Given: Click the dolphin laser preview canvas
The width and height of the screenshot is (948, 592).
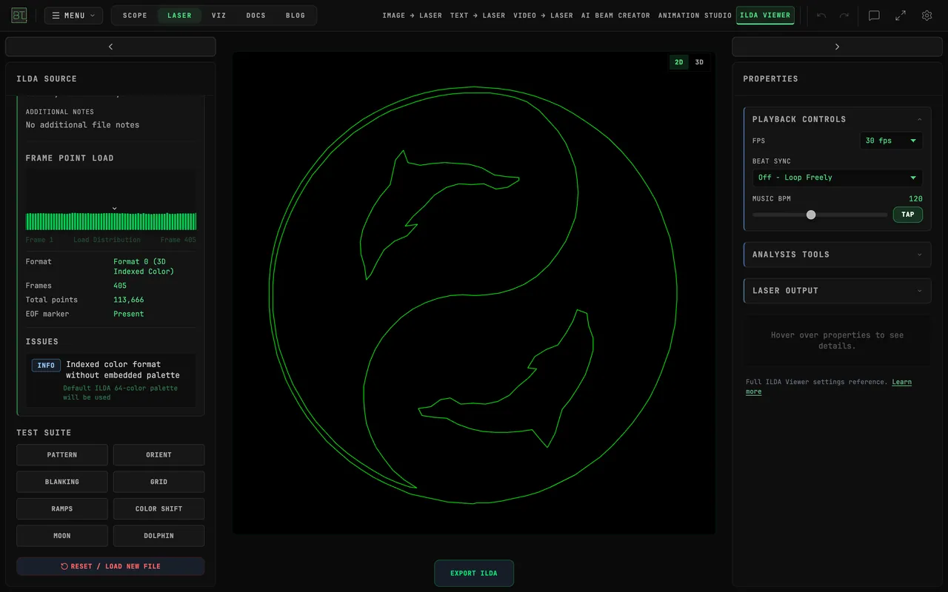Looking at the screenshot, I should click(474, 293).
